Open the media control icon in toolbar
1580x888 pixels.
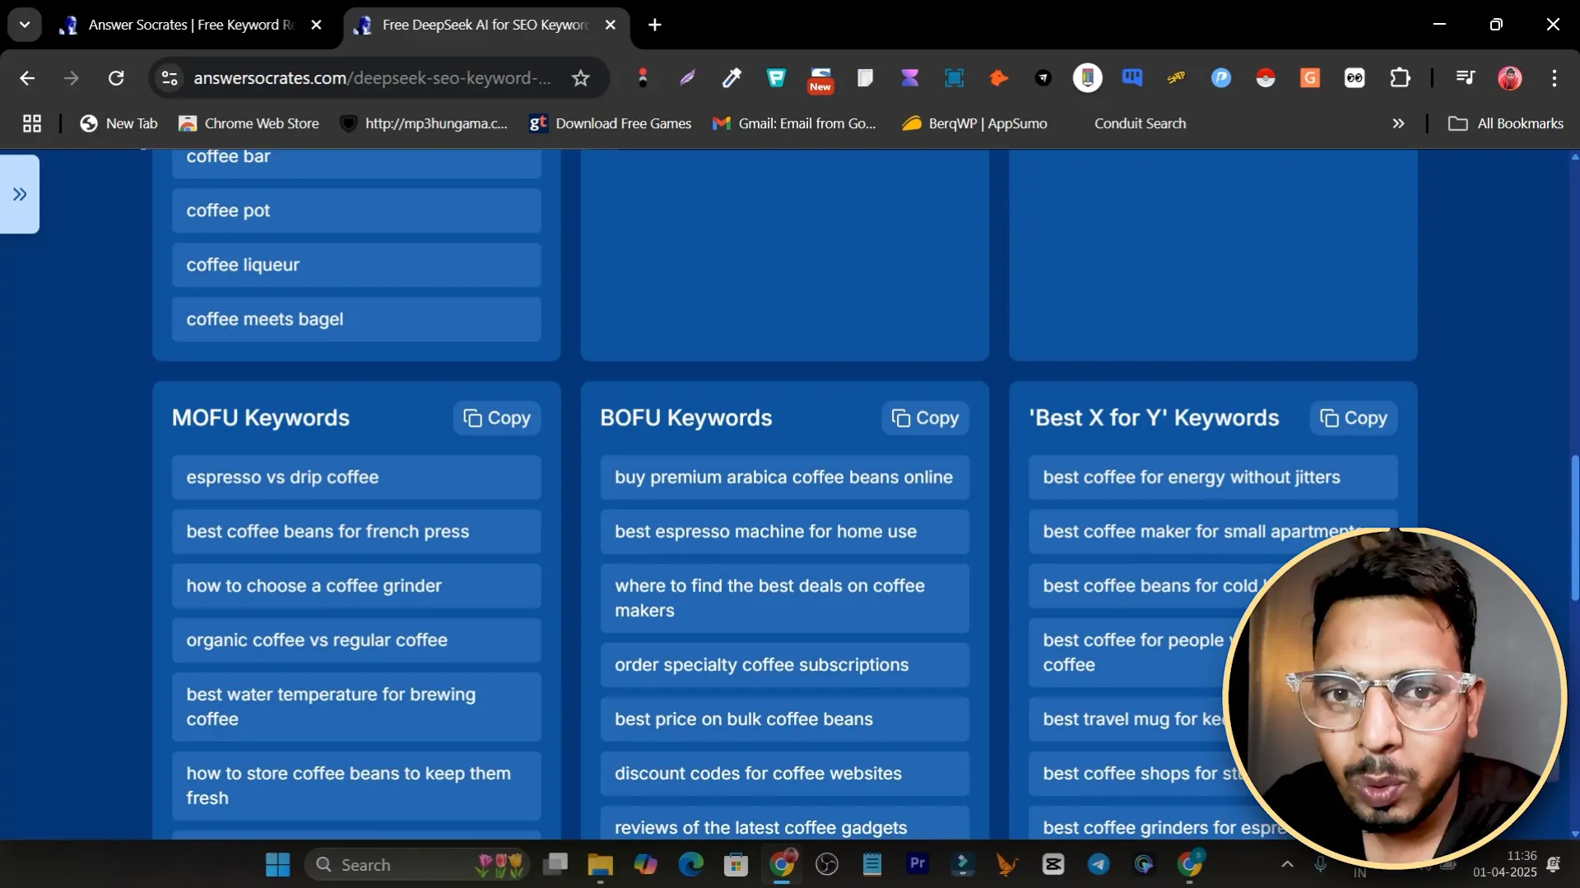[1465, 78]
